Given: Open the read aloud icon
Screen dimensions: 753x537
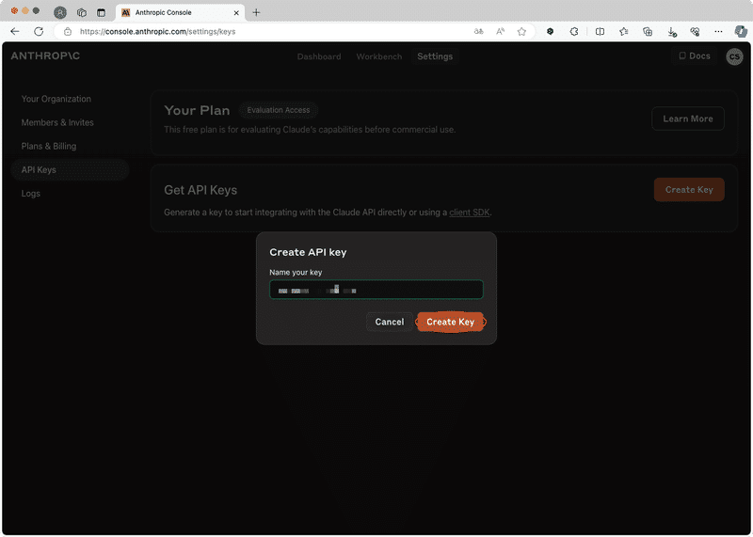Looking at the screenshot, I should point(500,32).
